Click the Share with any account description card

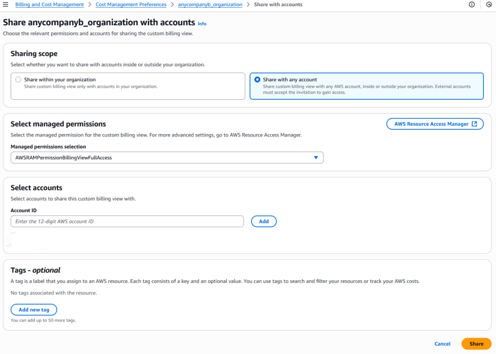click(x=366, y=89)
